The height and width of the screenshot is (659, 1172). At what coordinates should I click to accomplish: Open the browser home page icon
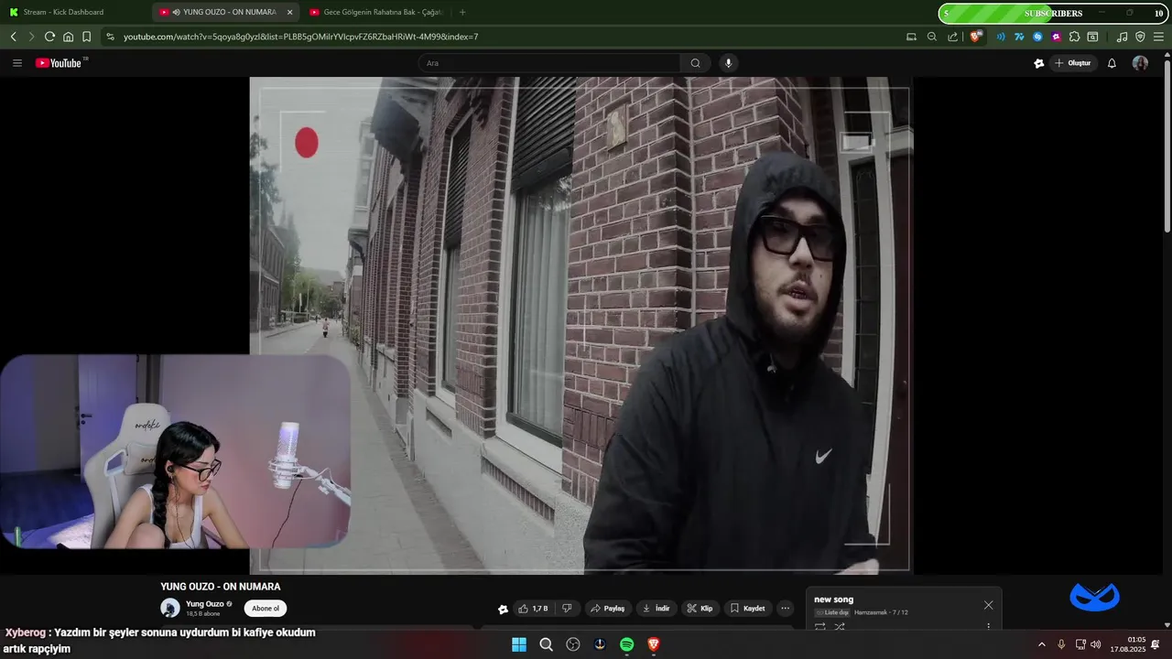68,37
